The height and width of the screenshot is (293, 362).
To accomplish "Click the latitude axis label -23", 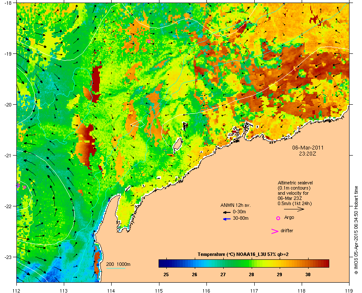I will click(8, 257).
